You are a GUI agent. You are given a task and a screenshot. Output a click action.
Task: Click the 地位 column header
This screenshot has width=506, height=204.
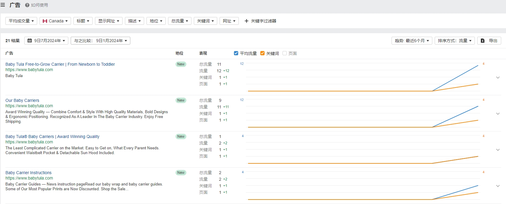(x=179, y=53)
